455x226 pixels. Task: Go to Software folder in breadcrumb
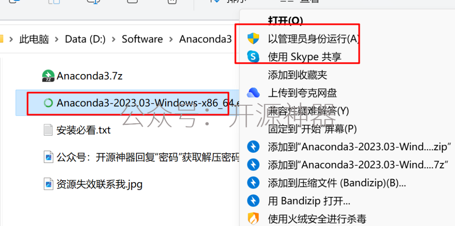pyautogui.click(x=142, y=39)
